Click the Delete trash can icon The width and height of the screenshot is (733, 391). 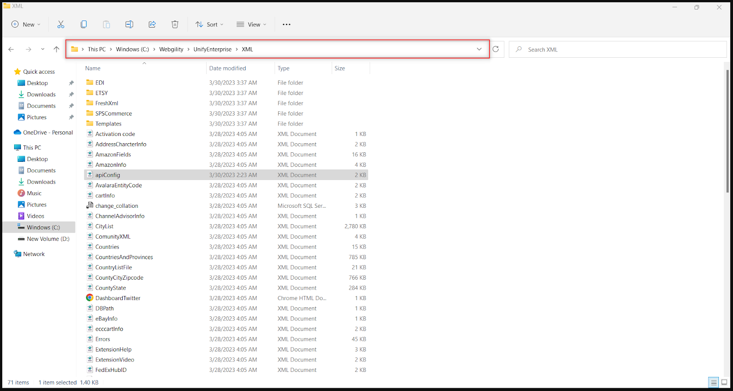(x=175, y=25)
